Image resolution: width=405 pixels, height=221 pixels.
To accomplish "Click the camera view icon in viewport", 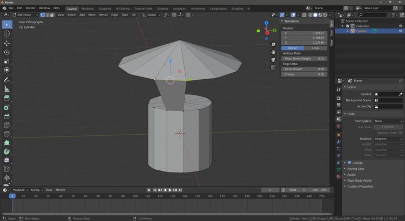I will click(274, 60).
